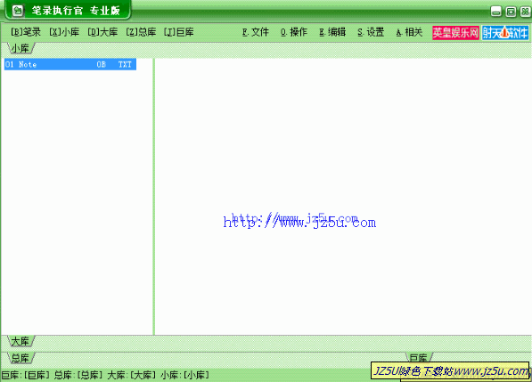Open the A.相关 menu
Viewport: 532px width, 382px height.
pos(409,32)
